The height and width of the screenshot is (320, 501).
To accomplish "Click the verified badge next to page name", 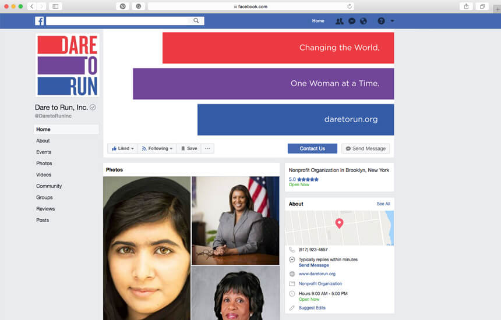I will pos(93,107).
